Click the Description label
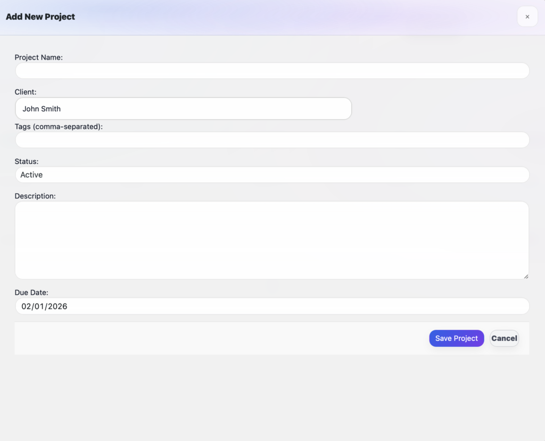 pyautogui.click(x=35, y=196)
